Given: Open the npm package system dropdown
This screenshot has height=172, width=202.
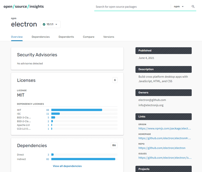Looking at the screenshot, I should (179, 6).
